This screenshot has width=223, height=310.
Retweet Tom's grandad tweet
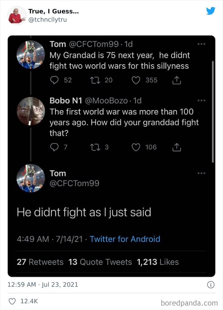click(x=96, y=80)
